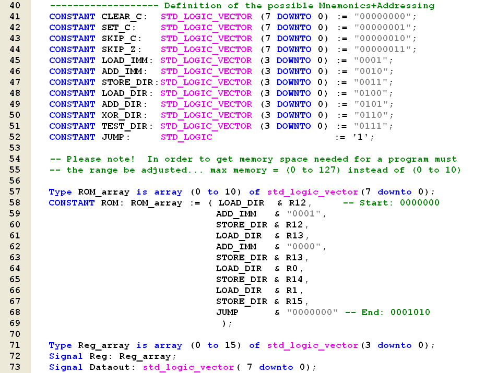Click the "Start: 0000000" comment

click(399, 203)
